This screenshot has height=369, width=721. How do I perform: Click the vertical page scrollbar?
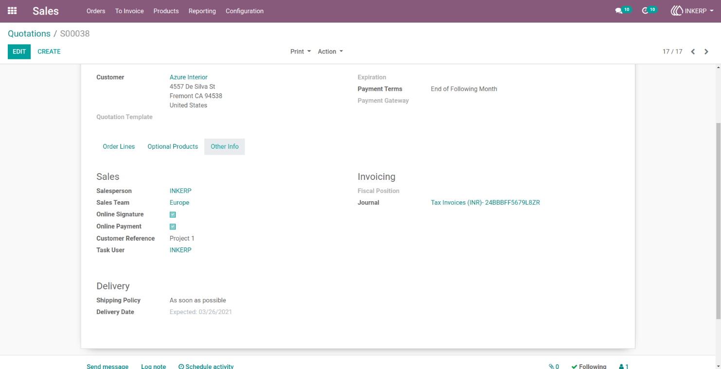click(718, 221)
